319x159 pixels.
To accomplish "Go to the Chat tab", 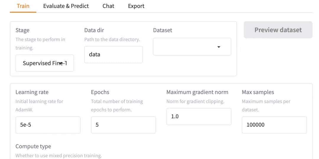I will 108,6.
